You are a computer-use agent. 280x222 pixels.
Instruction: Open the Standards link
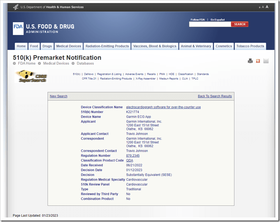point(203,74)
